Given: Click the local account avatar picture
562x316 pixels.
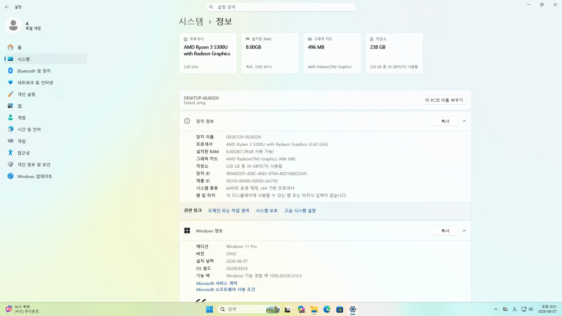Looking at the screenshot, I should (x=13, y=25).
